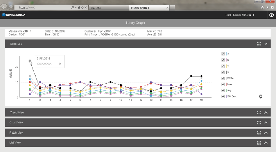This screenshot has width=276, height=152.
Task: Maximize the Trend View panel to fullscreen
Action: pos(259,112)
